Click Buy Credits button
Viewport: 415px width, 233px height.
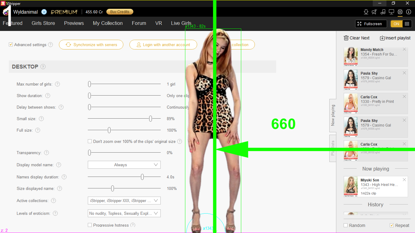pos(120,12)
